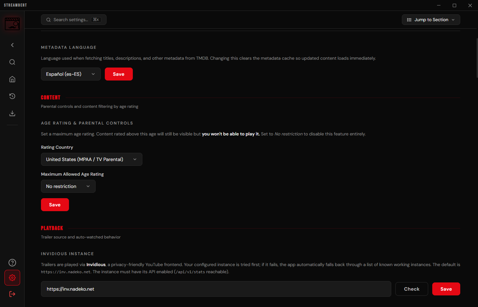The image size is (478, 307).
Task: Check the Invidious instance URL
Action: tap(412, 289)
